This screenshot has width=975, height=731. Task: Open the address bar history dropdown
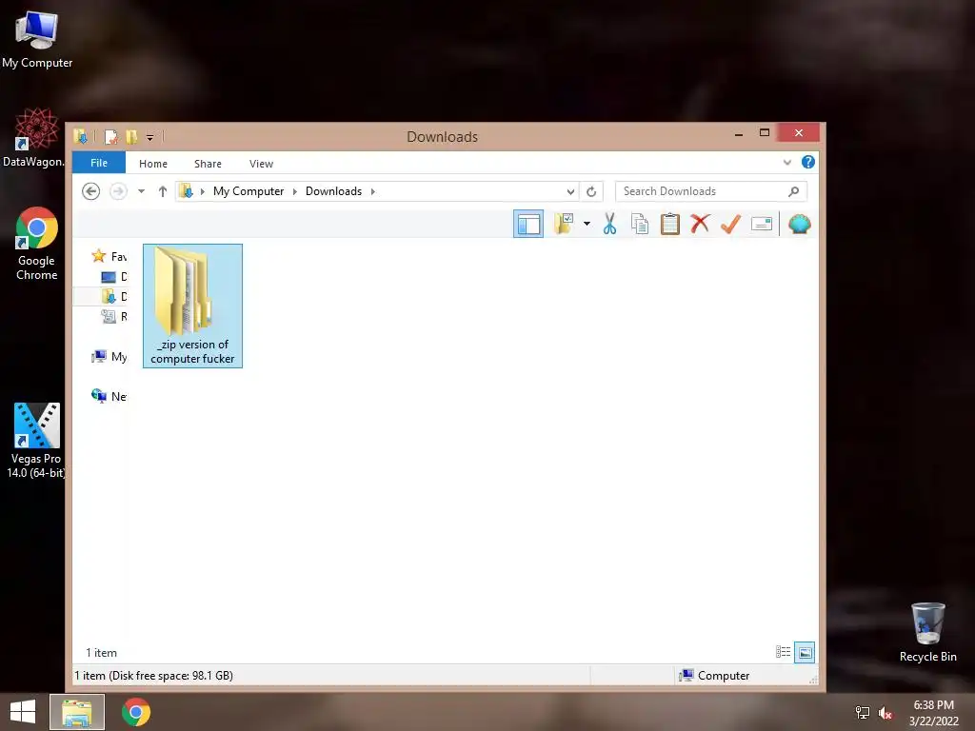click(x=570, y=191)
